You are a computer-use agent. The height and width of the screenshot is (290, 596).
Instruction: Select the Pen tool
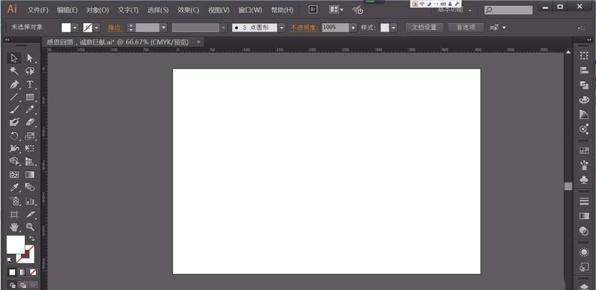pos(14,84)
